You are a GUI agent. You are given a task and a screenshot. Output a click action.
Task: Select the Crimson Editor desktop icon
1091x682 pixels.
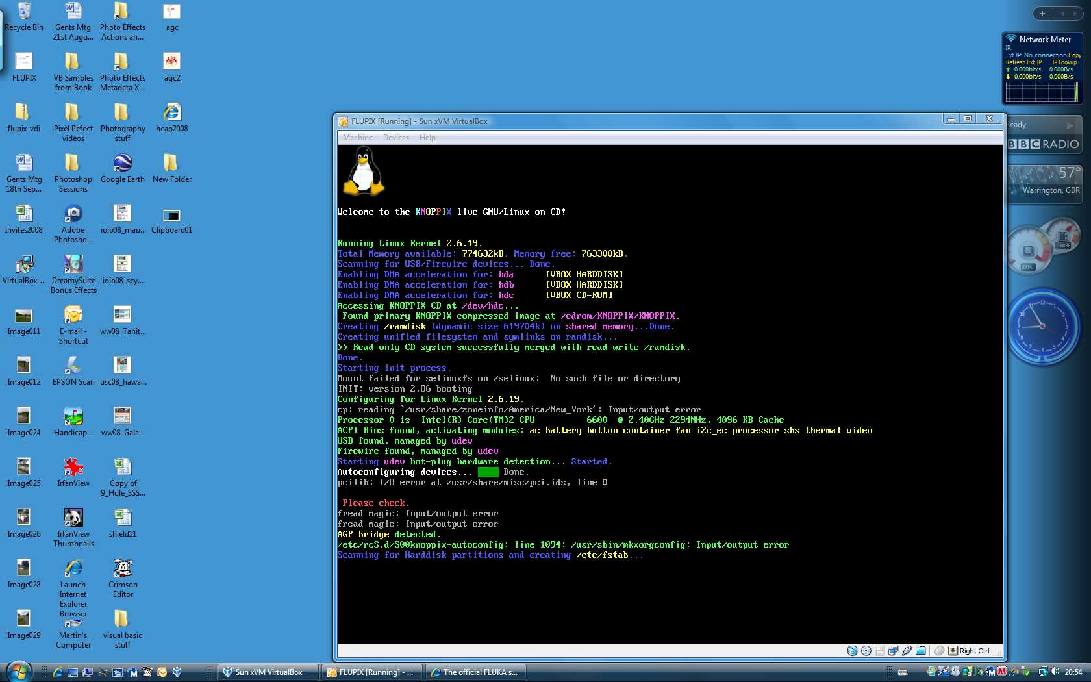(123, 579)
